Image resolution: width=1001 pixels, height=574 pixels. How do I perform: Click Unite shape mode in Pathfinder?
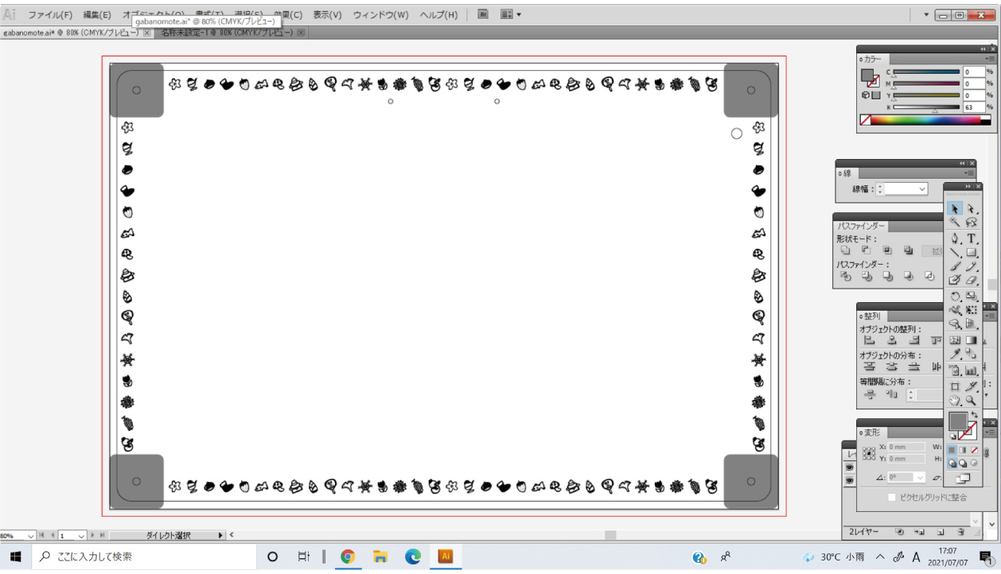point(846,250)
